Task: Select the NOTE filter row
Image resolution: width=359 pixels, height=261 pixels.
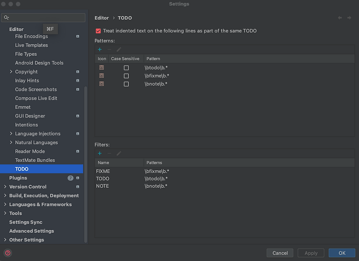Action: (x=224, y=186)
